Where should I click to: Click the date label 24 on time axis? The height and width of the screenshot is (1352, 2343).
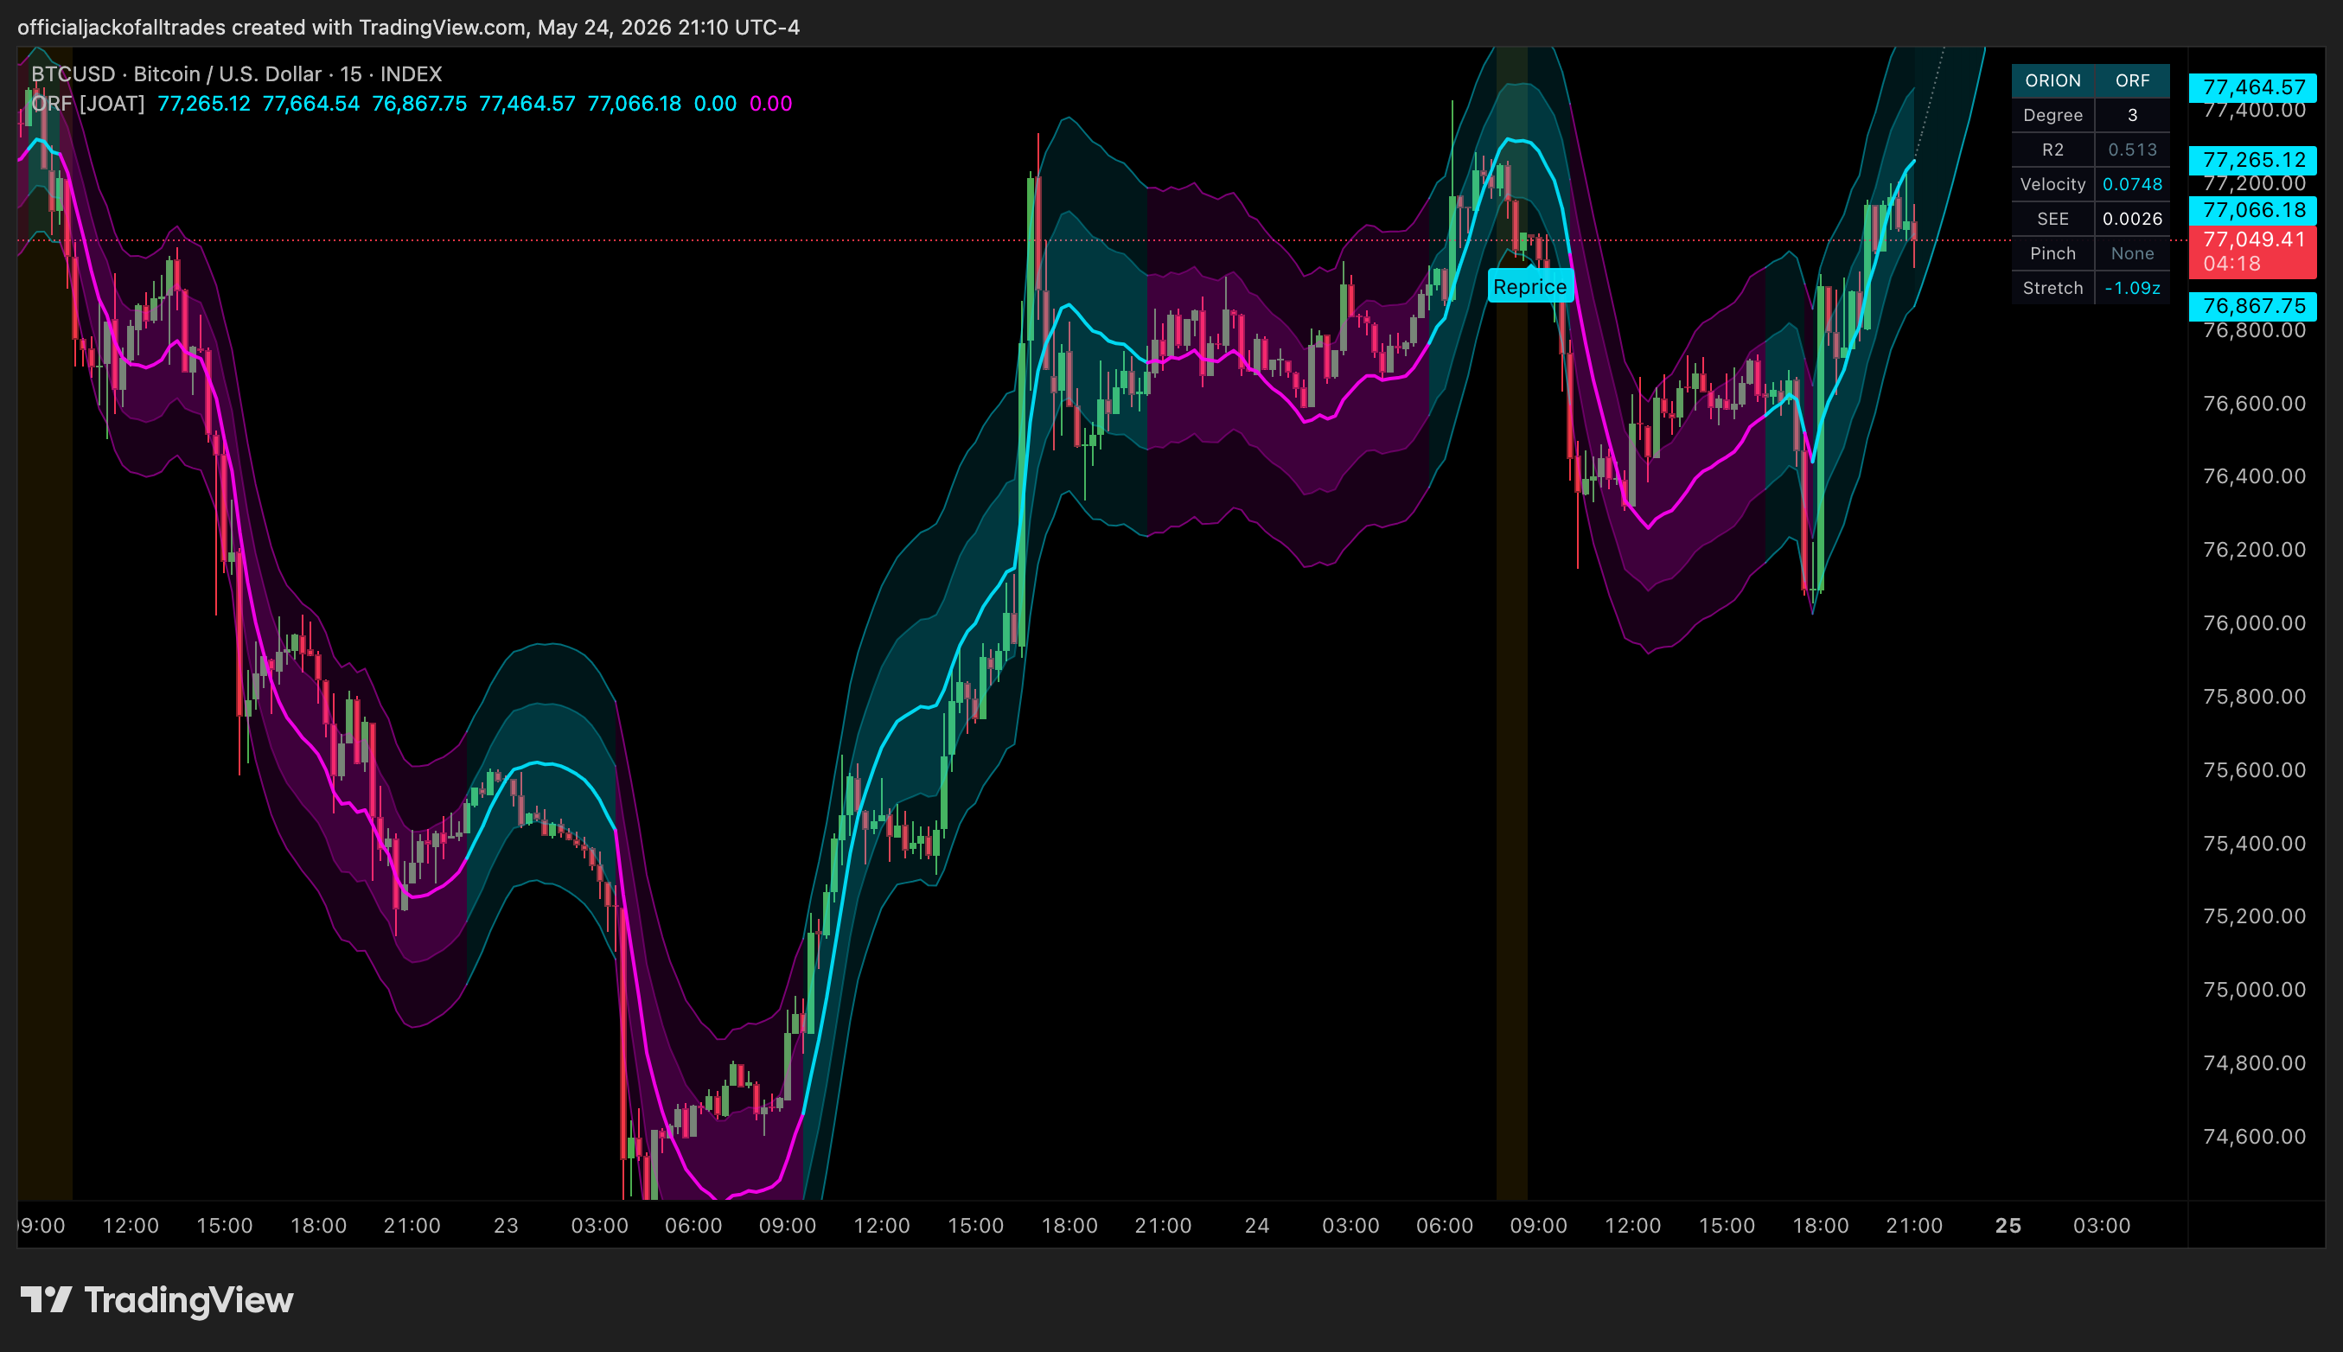tap(1256, 1226)
